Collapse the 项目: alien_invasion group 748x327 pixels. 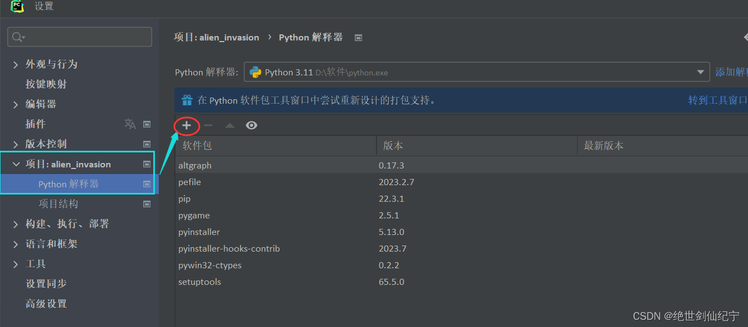coord(16,164)
